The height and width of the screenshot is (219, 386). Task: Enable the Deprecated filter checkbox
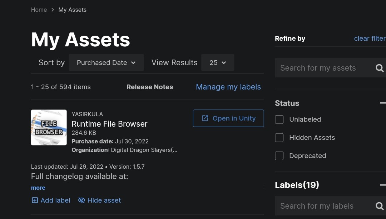pos(279,156)
